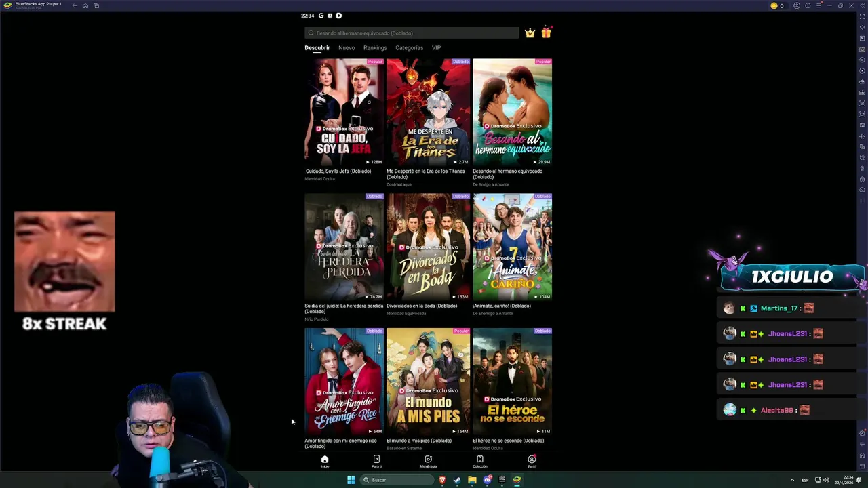Open the Inicio home tab icon
The image size is (868, 488).
(x=325, y=460)
